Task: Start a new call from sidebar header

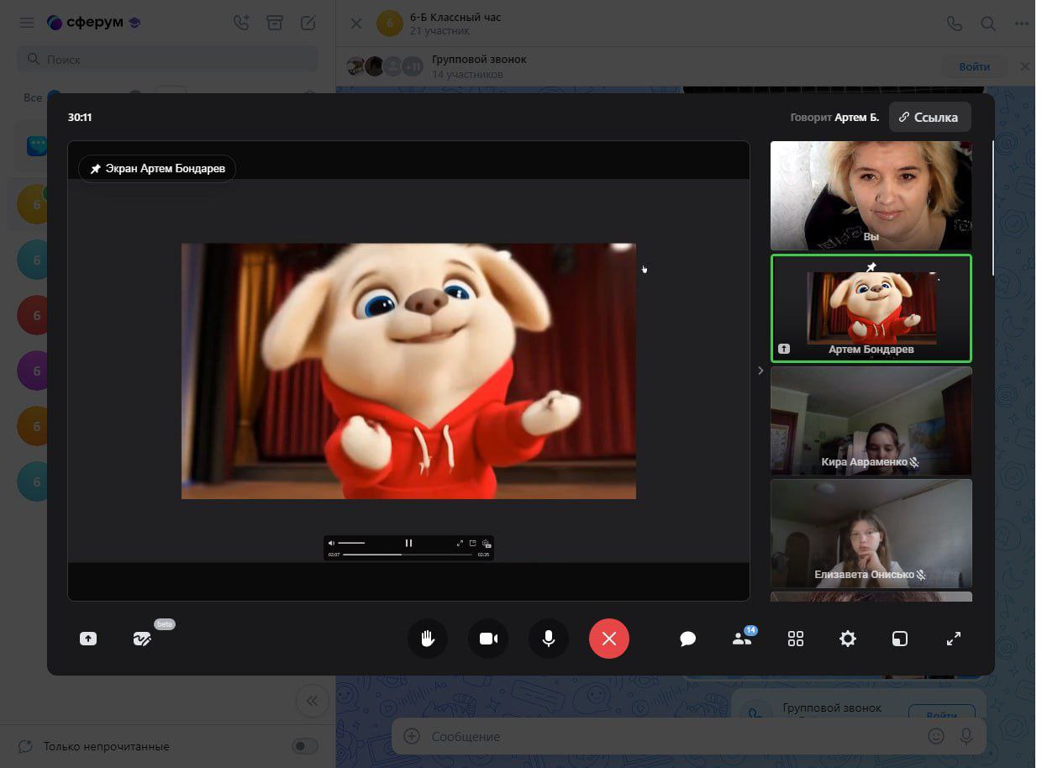Action: pyautogui.click(x=241, y=23)
